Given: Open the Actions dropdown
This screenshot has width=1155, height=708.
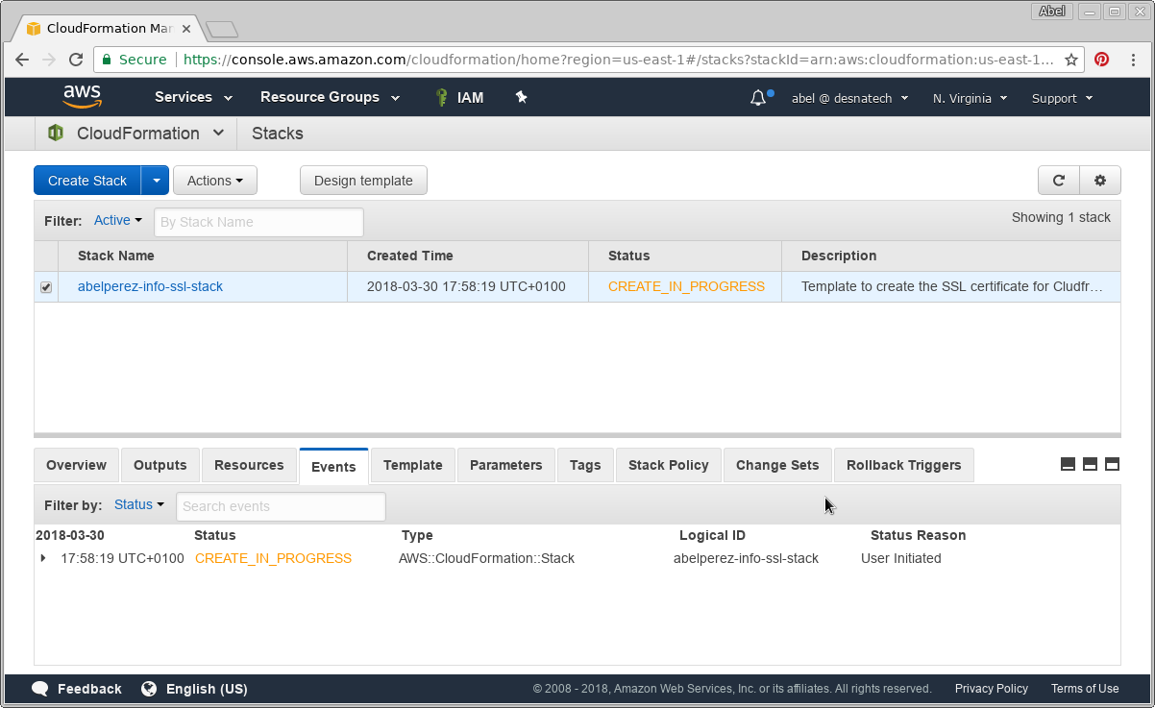Looking at the screenshot, I should (x=215, y=181).
